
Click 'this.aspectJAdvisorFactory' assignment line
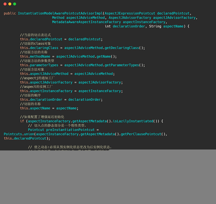(x=71, y=82)
